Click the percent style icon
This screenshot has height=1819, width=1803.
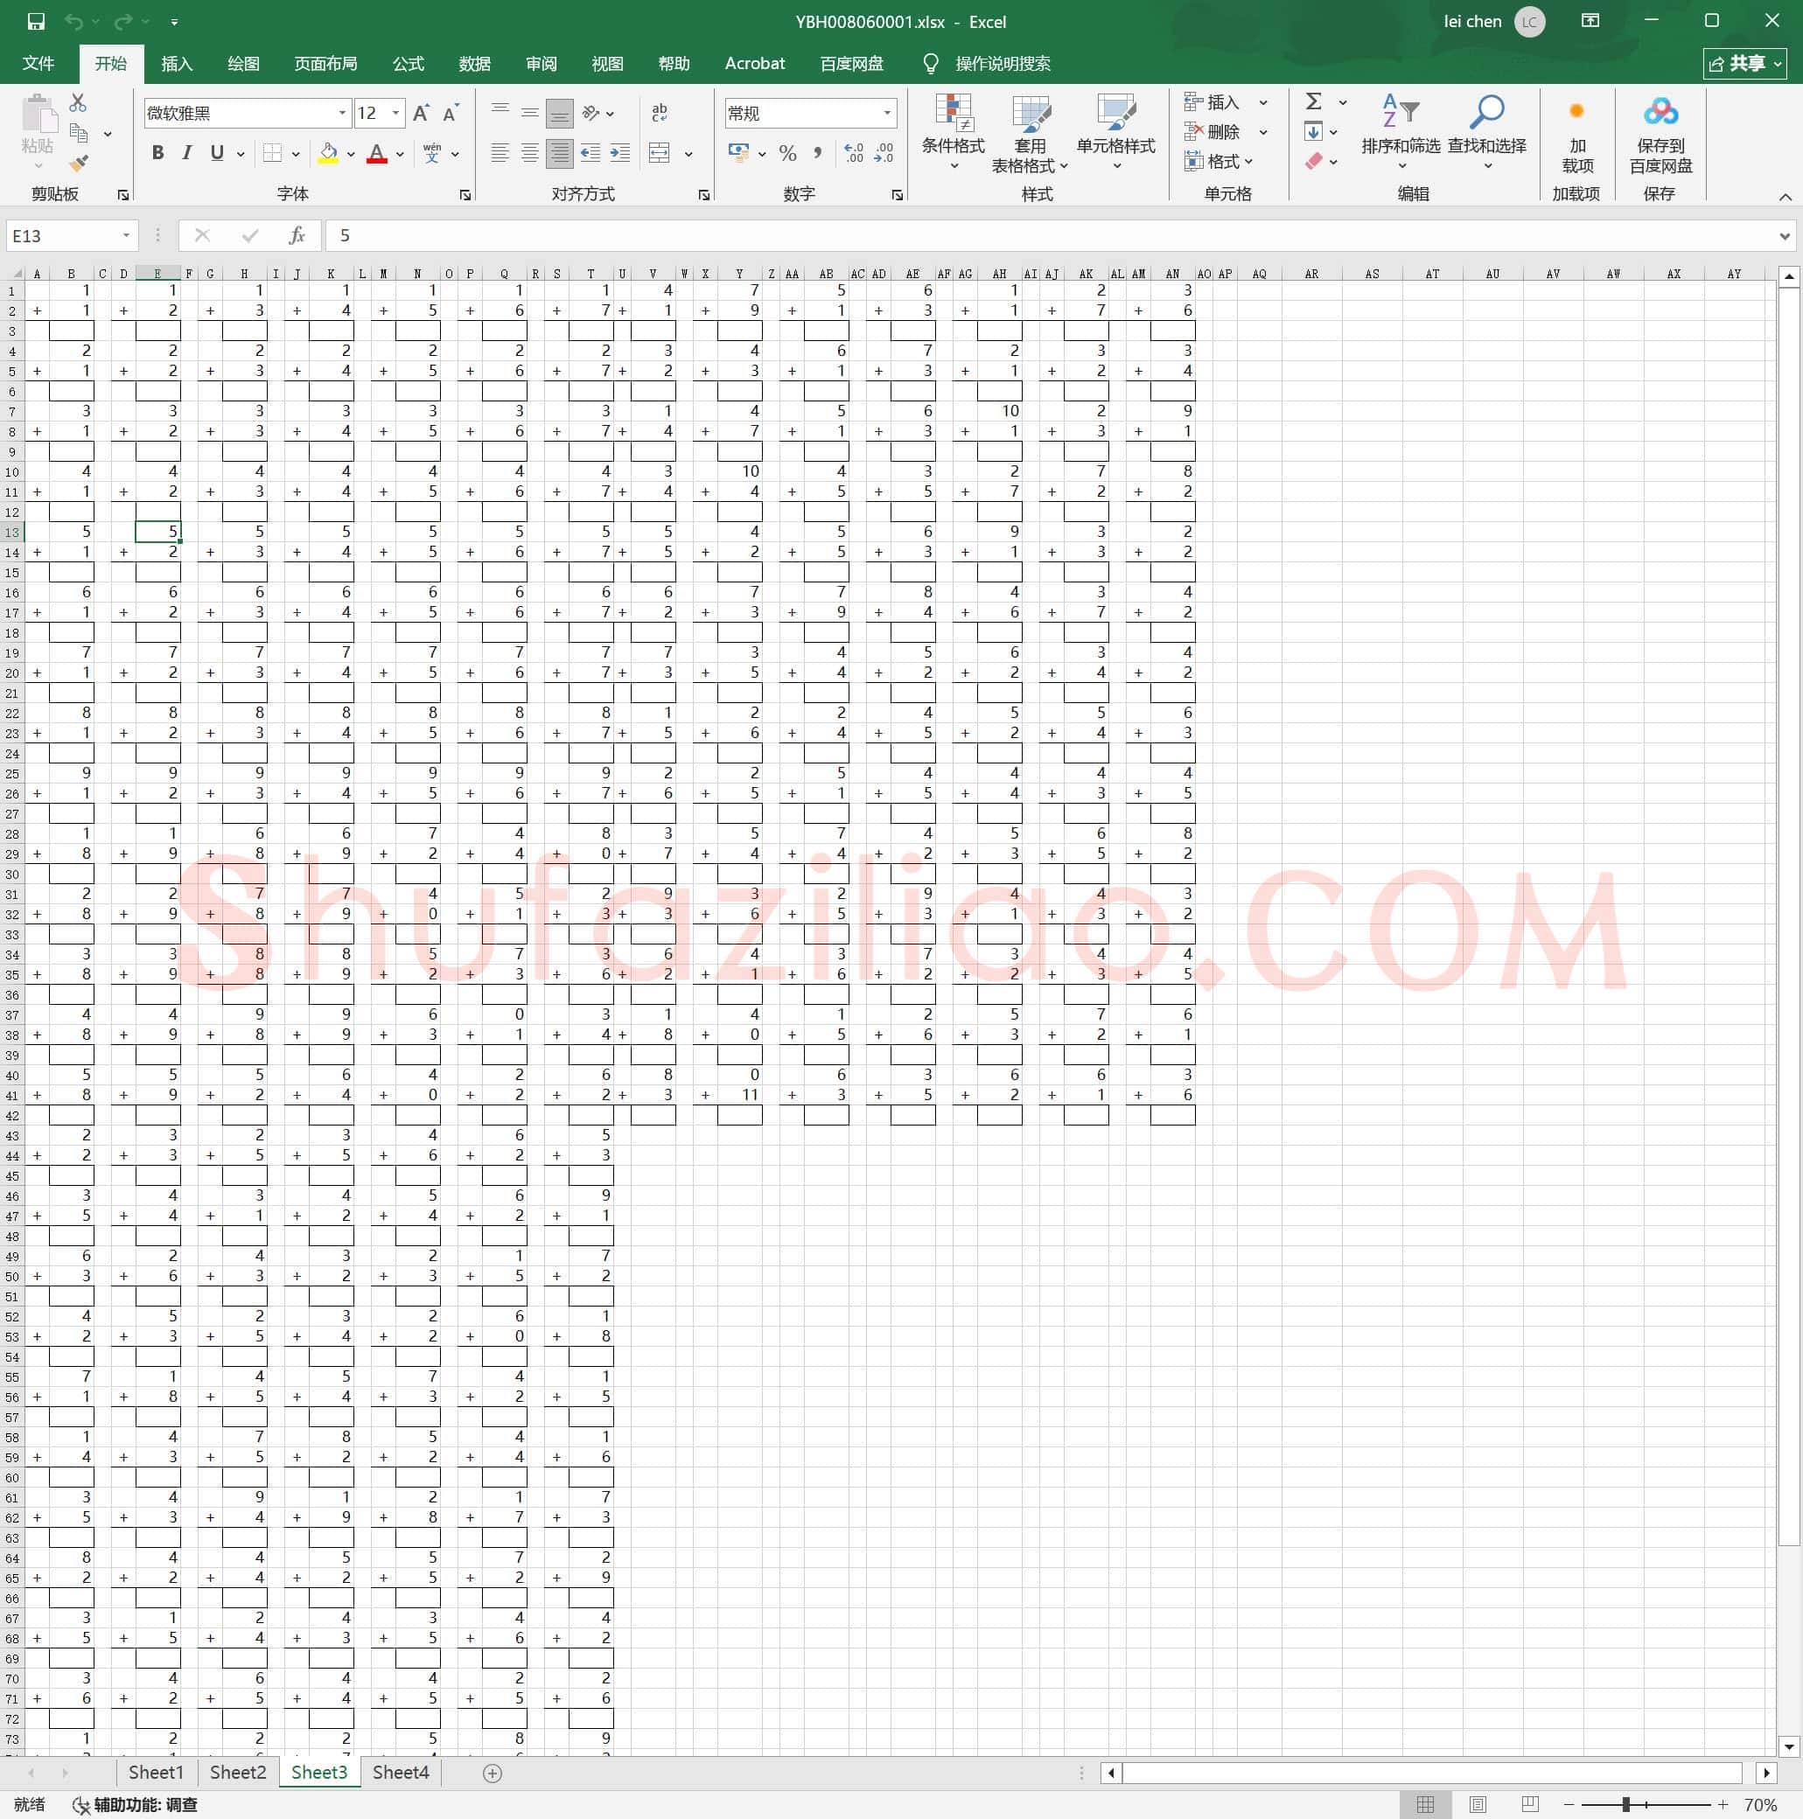[x=788, y=152]
